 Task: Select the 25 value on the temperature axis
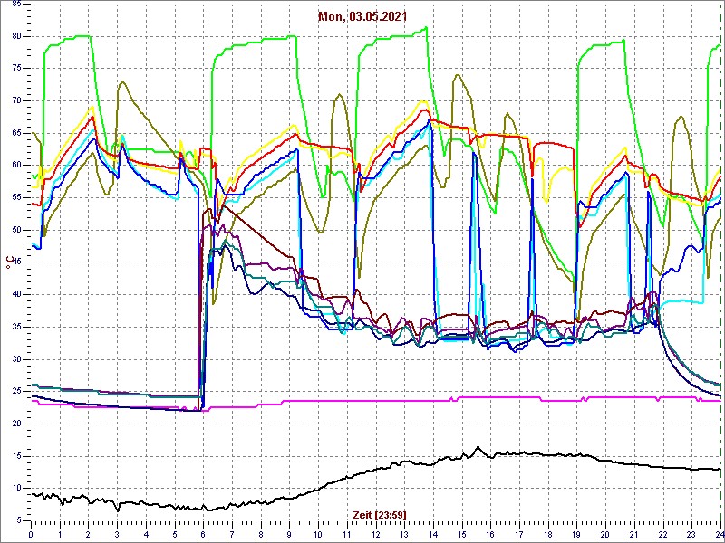tap(14, 392)
